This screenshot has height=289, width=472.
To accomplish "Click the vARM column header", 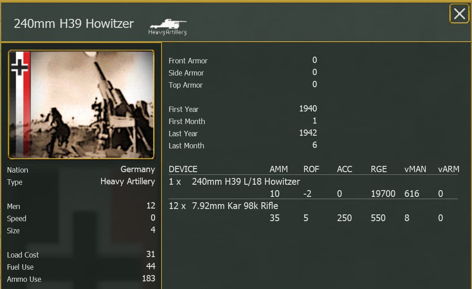I will [x=449, y=169].
